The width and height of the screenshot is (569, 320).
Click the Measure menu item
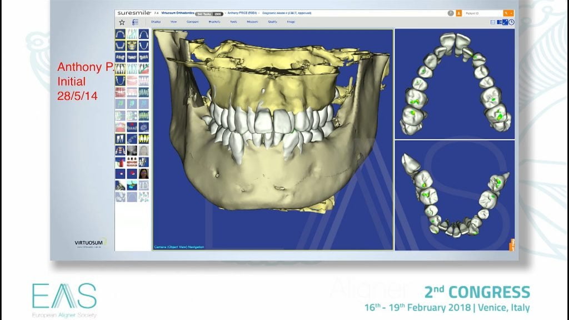click(252, 22)
